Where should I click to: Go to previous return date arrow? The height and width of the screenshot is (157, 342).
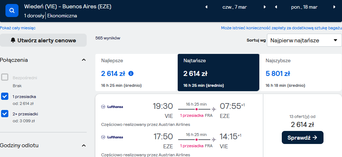tap(276, 7)
